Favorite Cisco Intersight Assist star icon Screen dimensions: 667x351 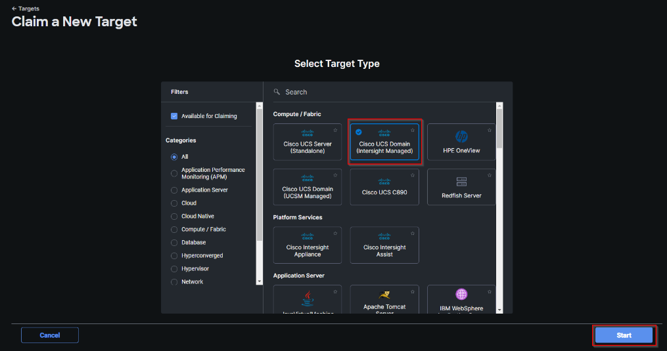pos(412,234)
